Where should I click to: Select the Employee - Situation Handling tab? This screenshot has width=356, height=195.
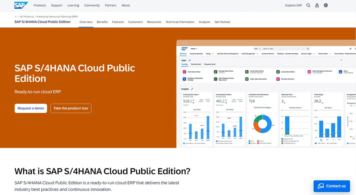[288, 54]
